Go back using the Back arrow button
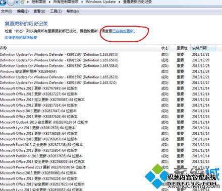 [x=3, y=3]
